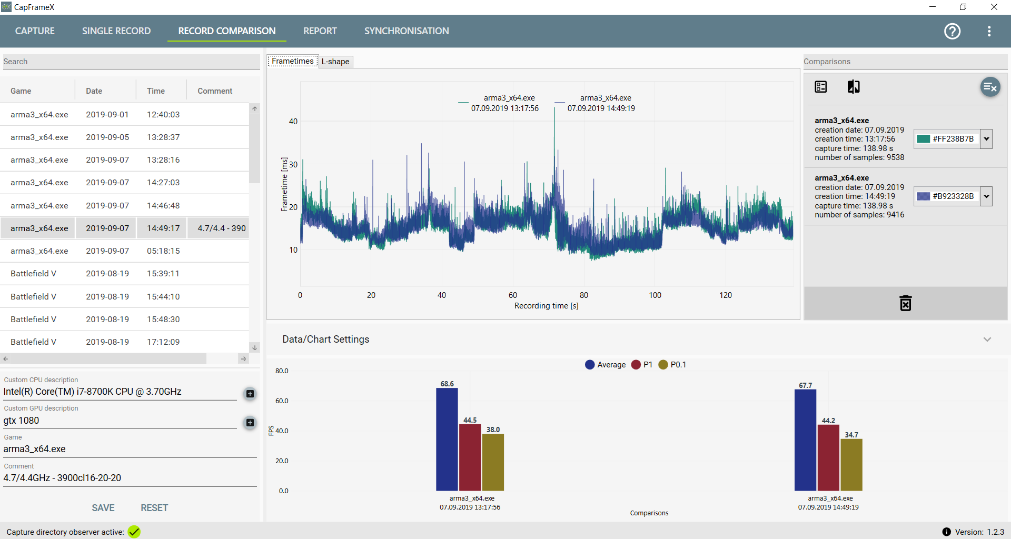Image resolution: width=1011 pixels, height=539 pixels.
Task: Select Battlefield V record at 15:39:11
Action: [124, 274]
